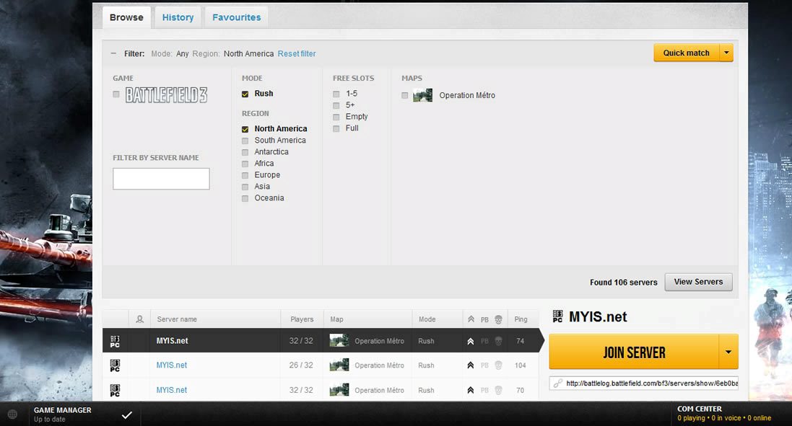The width and height of the screenshot is (792, 426).
Task: Click the Game Manager checkmark icon
Action: [127, 415]
